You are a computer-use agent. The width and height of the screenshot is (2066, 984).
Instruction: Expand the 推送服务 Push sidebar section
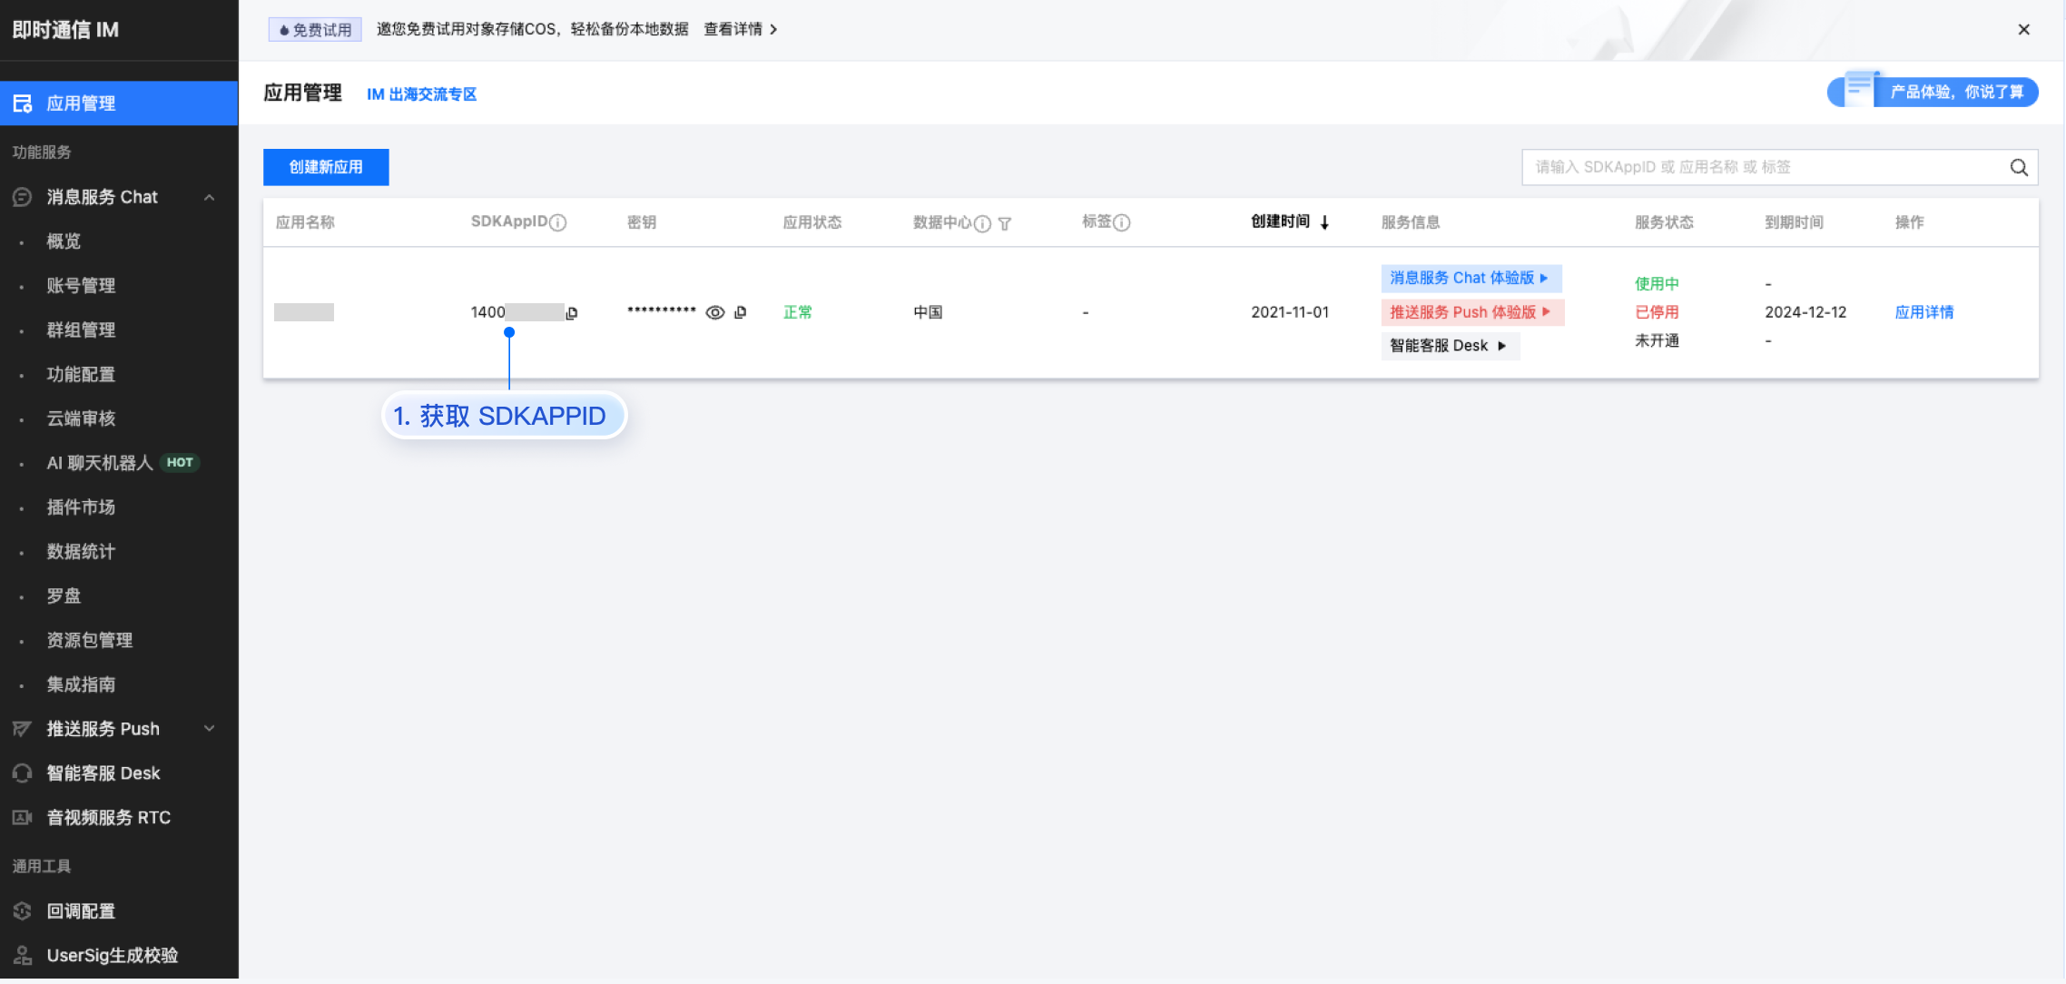tap(210, 728)
